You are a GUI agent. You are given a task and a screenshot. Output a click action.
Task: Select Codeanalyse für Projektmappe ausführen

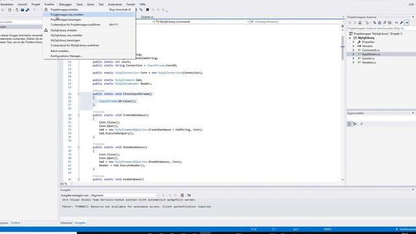[x=90, y=25]
